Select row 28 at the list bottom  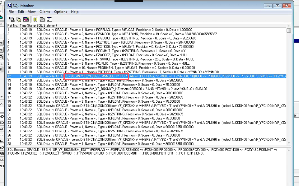coord(147,143)
